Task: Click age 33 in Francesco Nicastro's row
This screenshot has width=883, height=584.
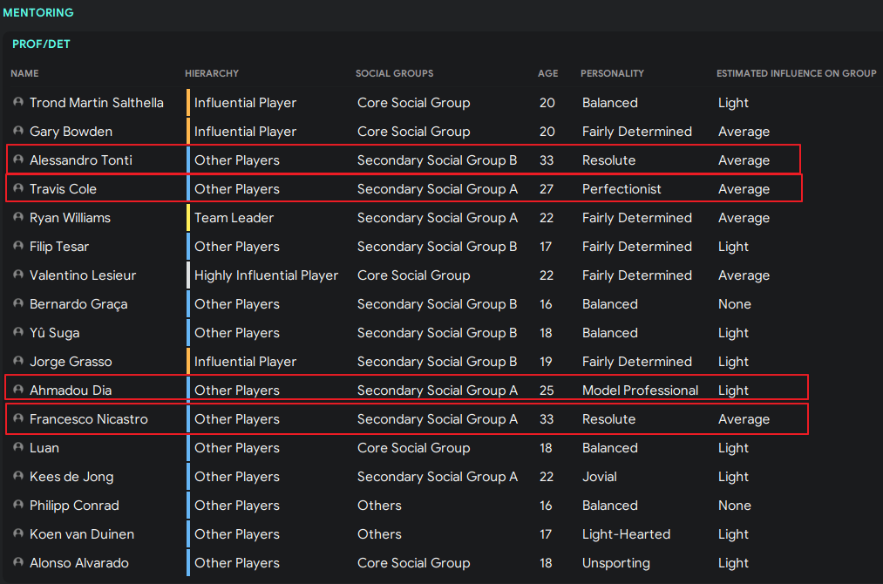Action: 547,418
